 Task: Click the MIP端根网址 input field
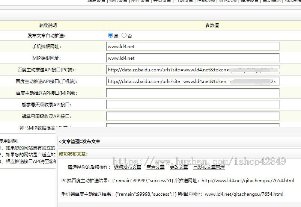(193, 58)
